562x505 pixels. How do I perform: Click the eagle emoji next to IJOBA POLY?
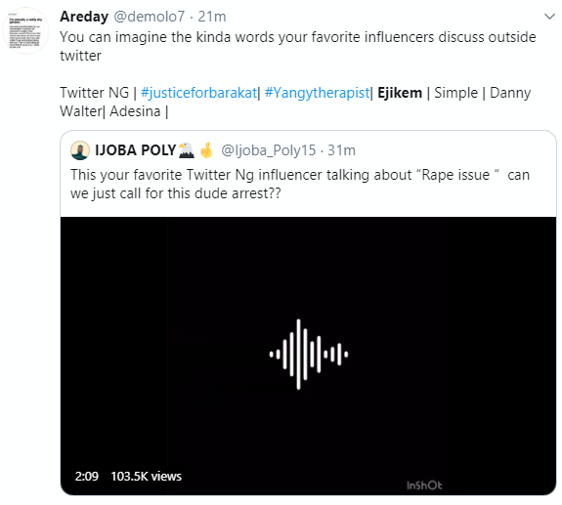(x=186, y=150)
